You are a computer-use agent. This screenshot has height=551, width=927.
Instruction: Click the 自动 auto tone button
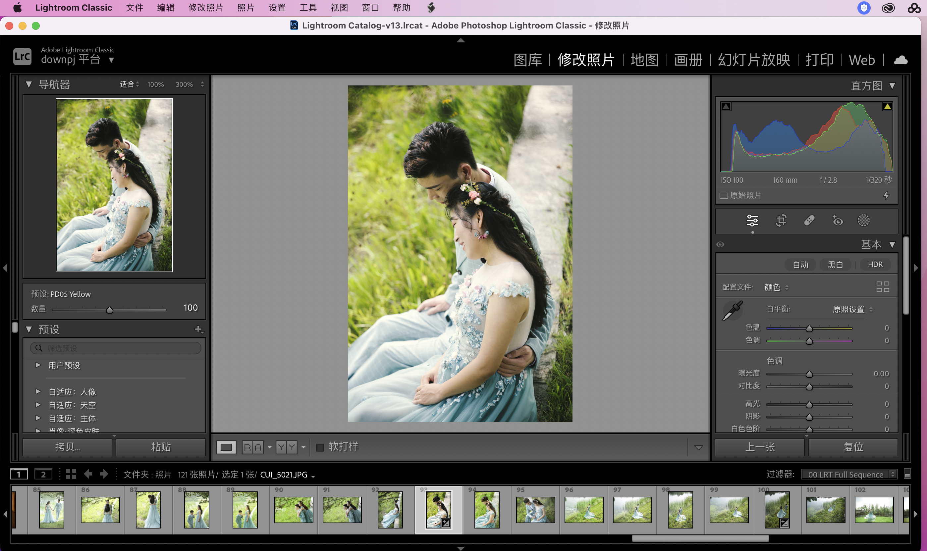(800, 265)
